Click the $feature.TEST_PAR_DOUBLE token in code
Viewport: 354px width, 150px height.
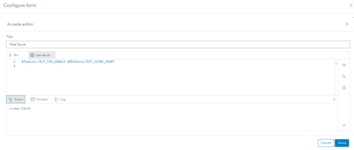[x=43, y=62]
